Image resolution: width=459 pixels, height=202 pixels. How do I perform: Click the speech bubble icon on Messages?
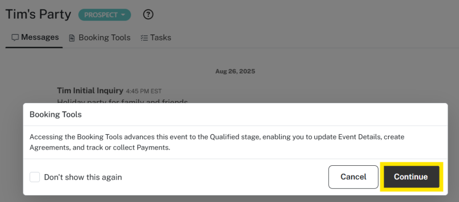[x=15, y=38]
